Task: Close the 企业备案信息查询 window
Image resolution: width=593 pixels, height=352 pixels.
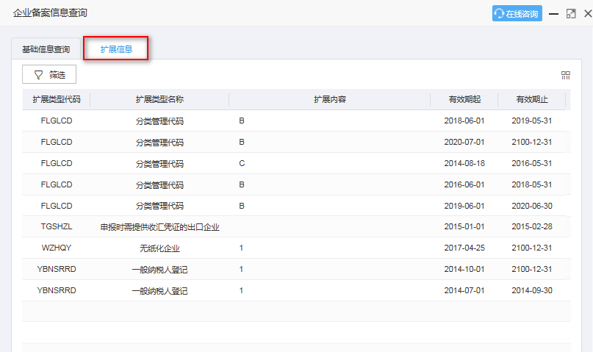Action: (x=588, y=14)
